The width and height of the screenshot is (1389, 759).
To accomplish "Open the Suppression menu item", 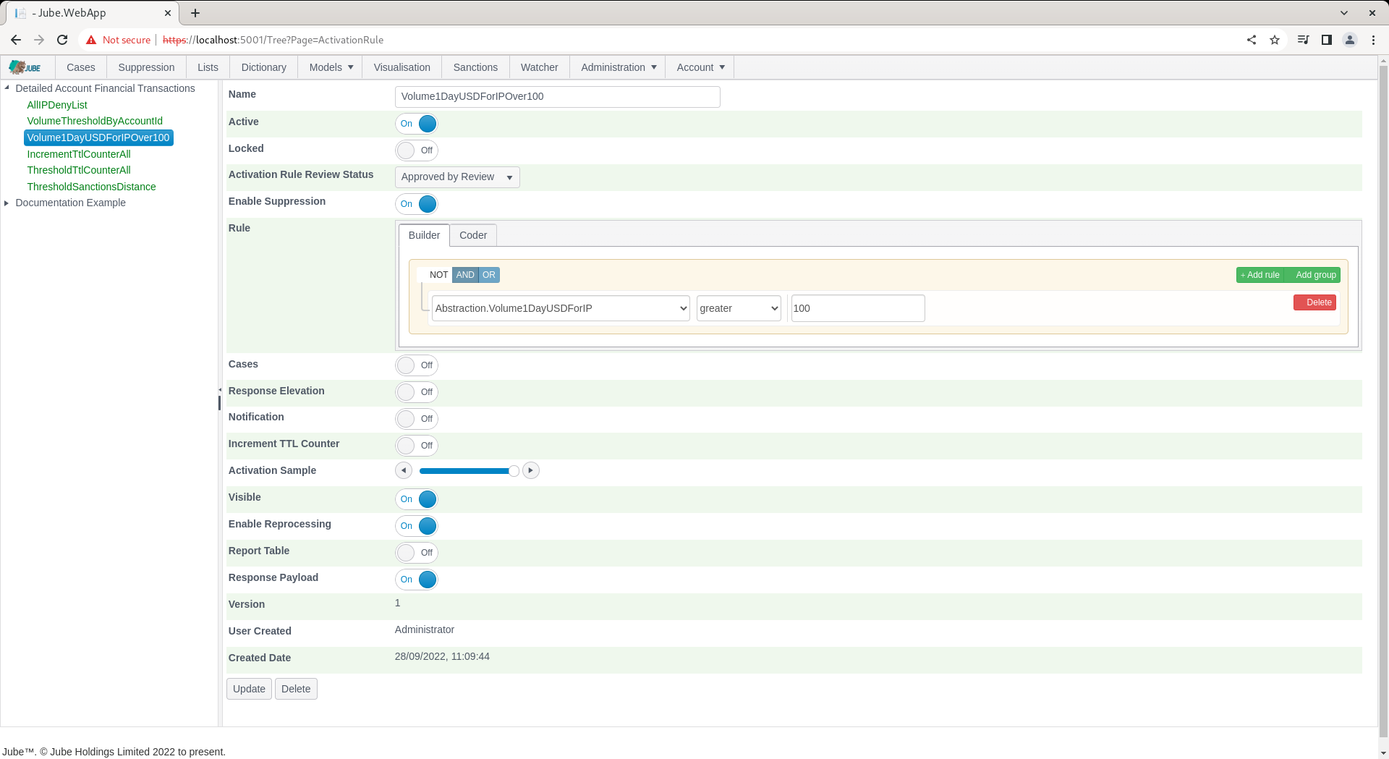I will (146, 67).
